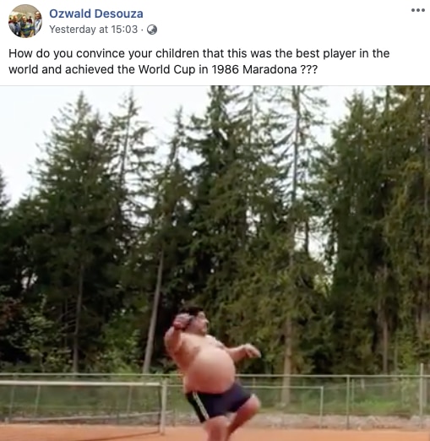430x441 pixels.
Task: Click the '???' ending the caption
Action: (309, 69)
